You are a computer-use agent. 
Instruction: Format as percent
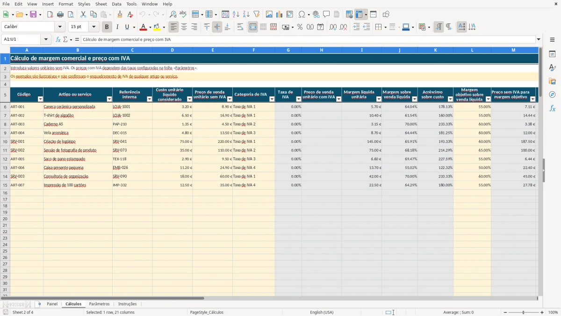pyautogui.click(x=300, y=27)
